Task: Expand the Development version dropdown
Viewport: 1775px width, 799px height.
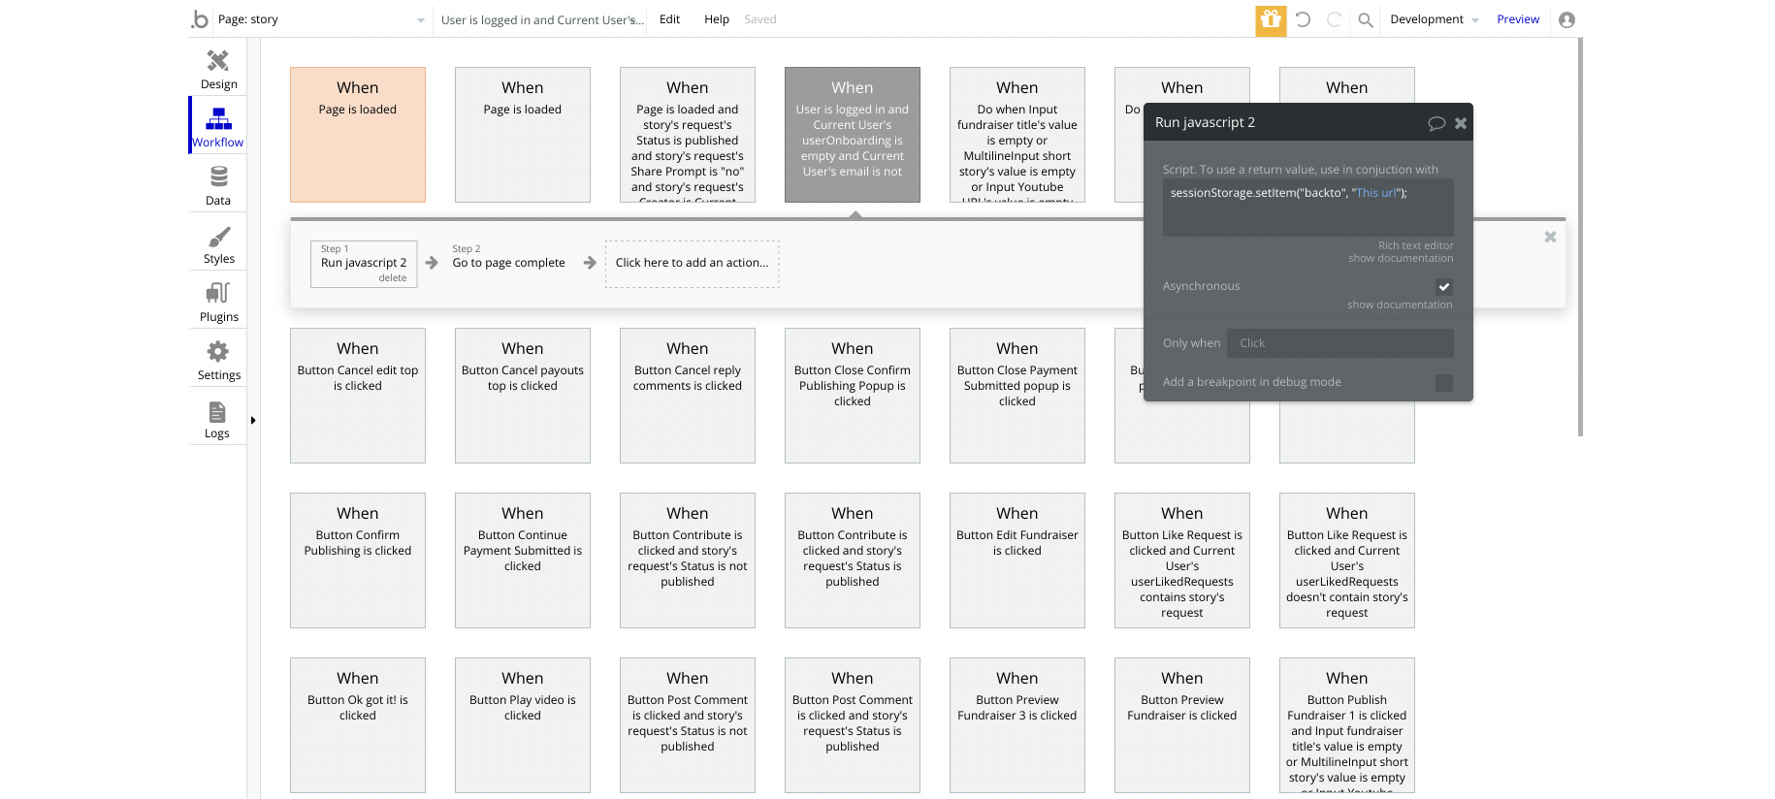Action: tap(1434, 19)
